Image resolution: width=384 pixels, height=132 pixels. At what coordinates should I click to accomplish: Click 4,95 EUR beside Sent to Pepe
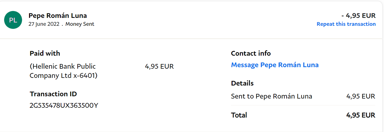(360, 96)
